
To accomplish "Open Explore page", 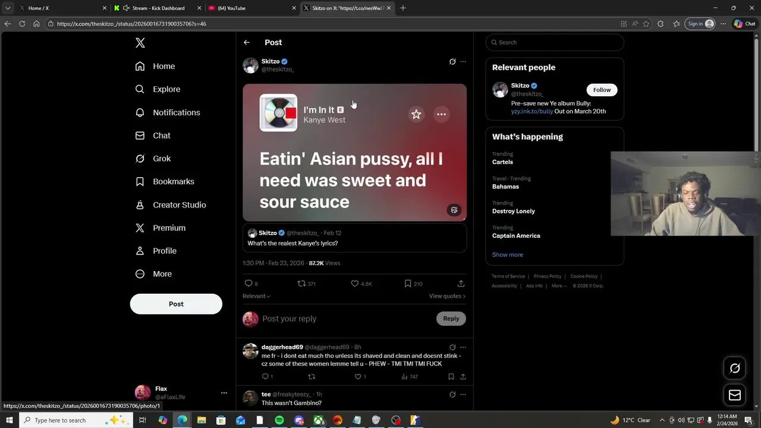I will click(x=158, y=89).
